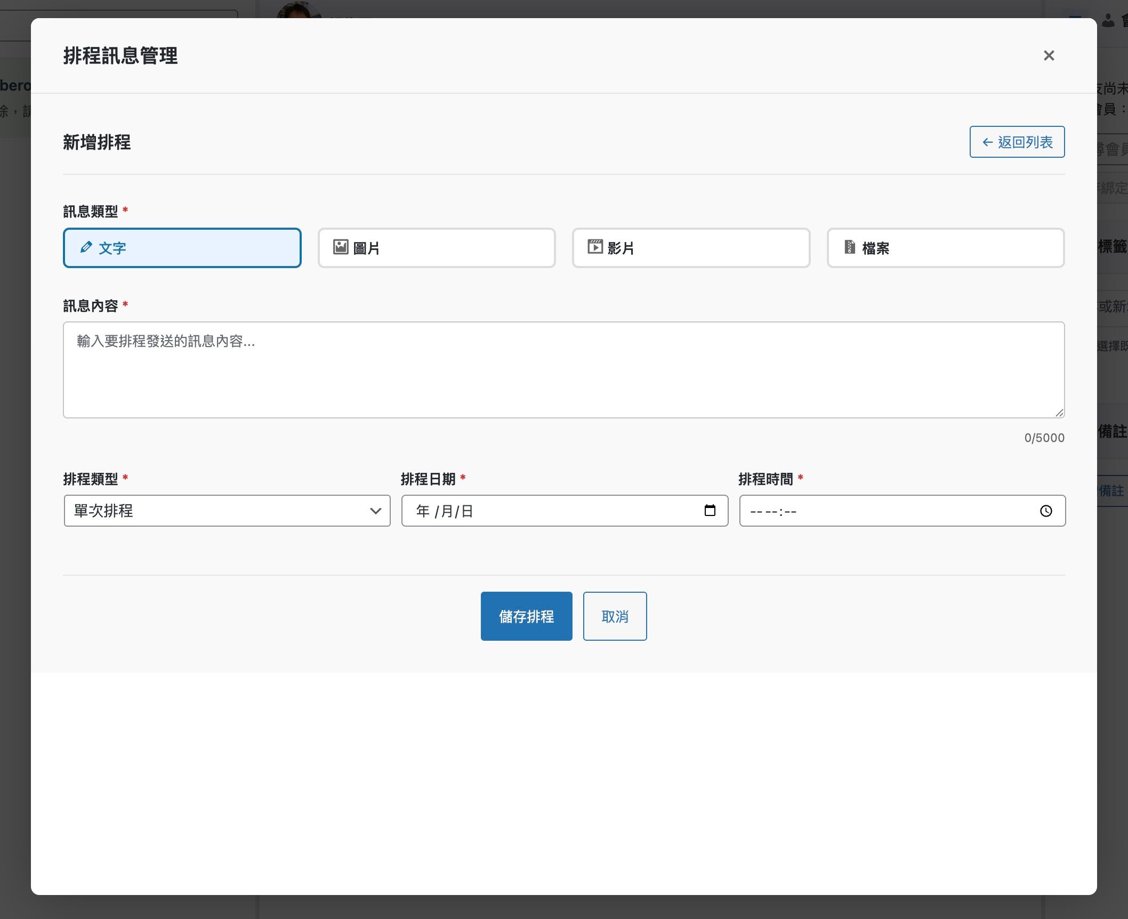This screenshot has height=919, width=1128.
Task: Select 文字 message type
Action: pyautogui.click(x=182, y=248)
